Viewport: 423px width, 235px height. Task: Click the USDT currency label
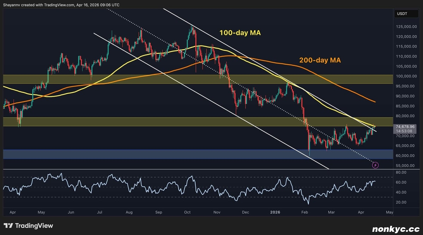click(x=402, y=14)
